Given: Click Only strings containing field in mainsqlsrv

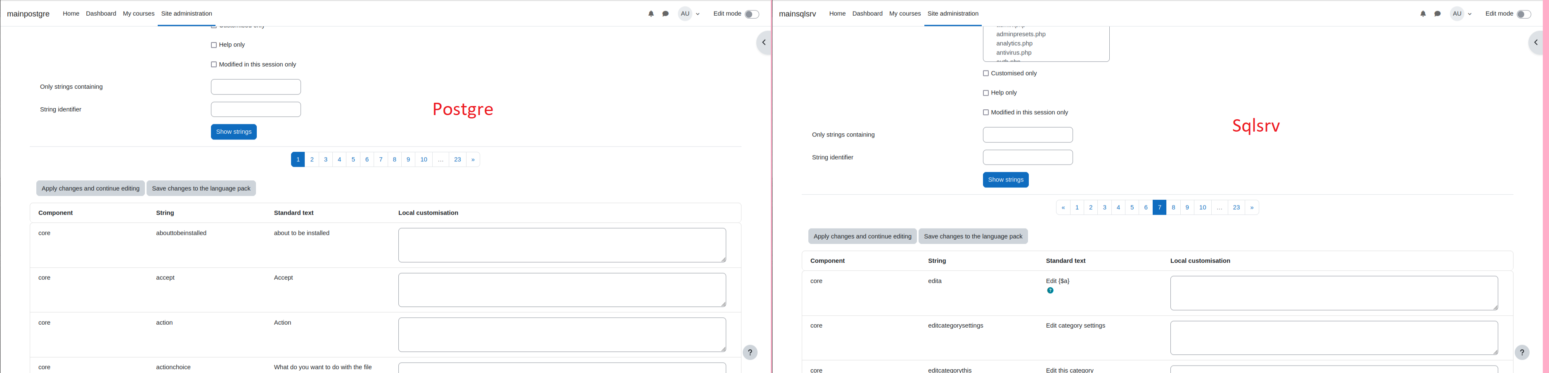Looking at the screenshot, I should tap(1028, 135).
